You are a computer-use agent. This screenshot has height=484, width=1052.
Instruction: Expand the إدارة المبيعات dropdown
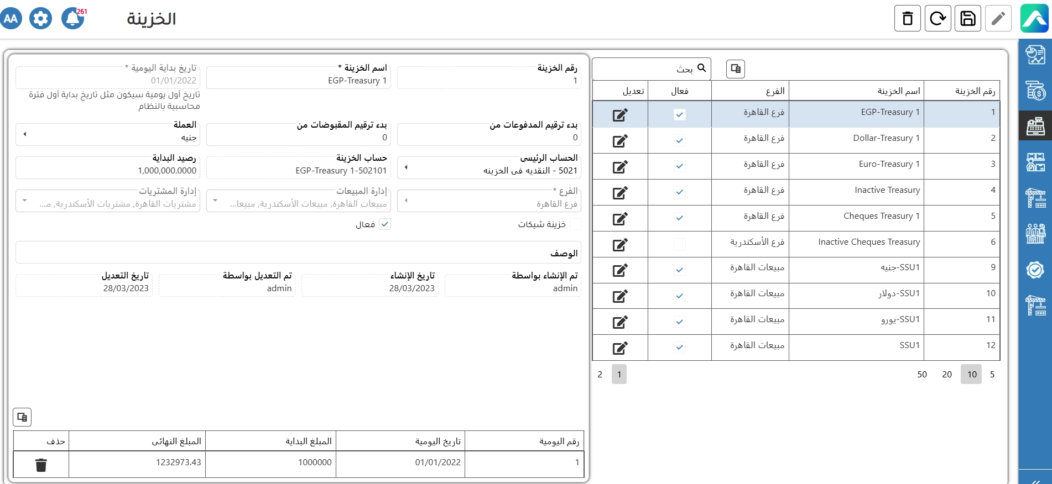(215, 201)
